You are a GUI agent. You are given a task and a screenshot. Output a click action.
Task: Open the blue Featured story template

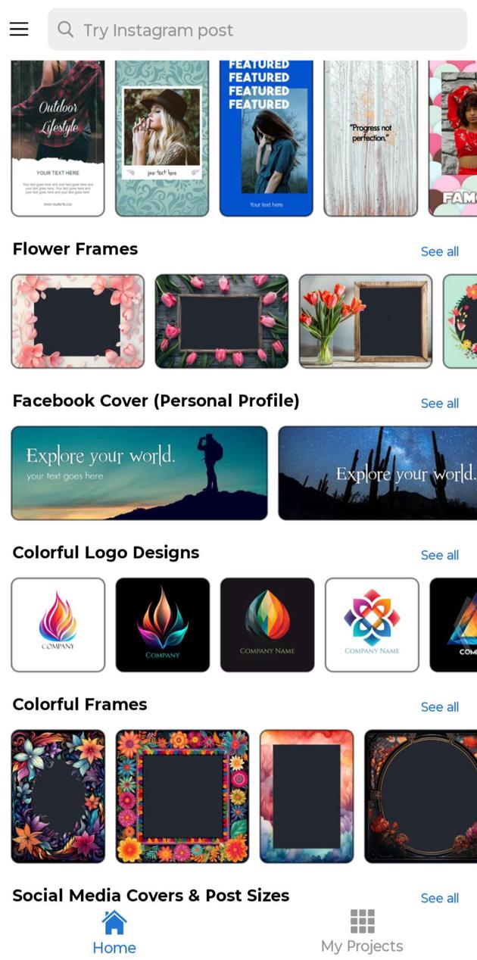(x=266, y=139)
